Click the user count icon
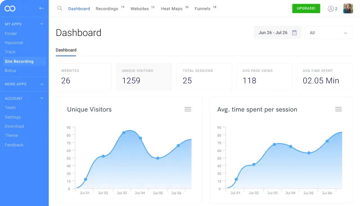This screenshot has width=360, height=206. 331,9
